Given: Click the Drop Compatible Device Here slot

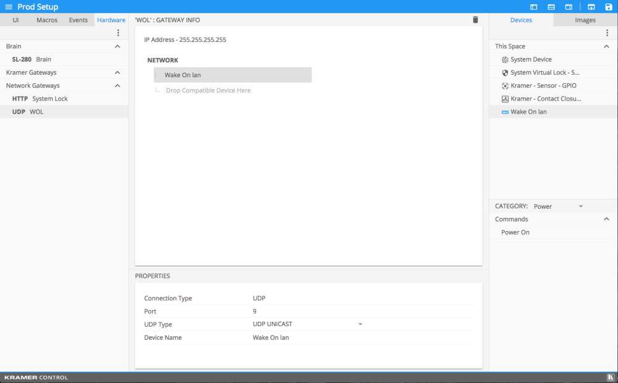Looking at the screenshot, I should (208, 90).
